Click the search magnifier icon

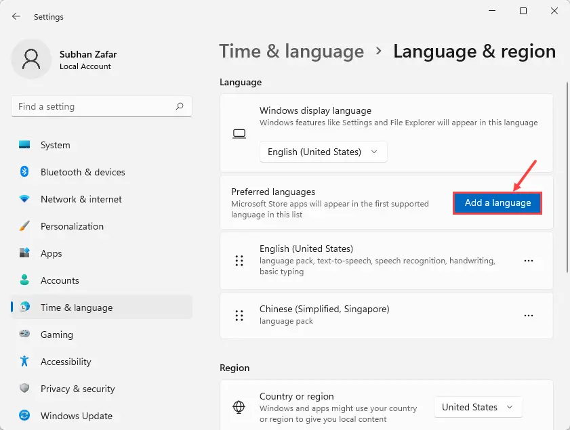coord(180,106)
